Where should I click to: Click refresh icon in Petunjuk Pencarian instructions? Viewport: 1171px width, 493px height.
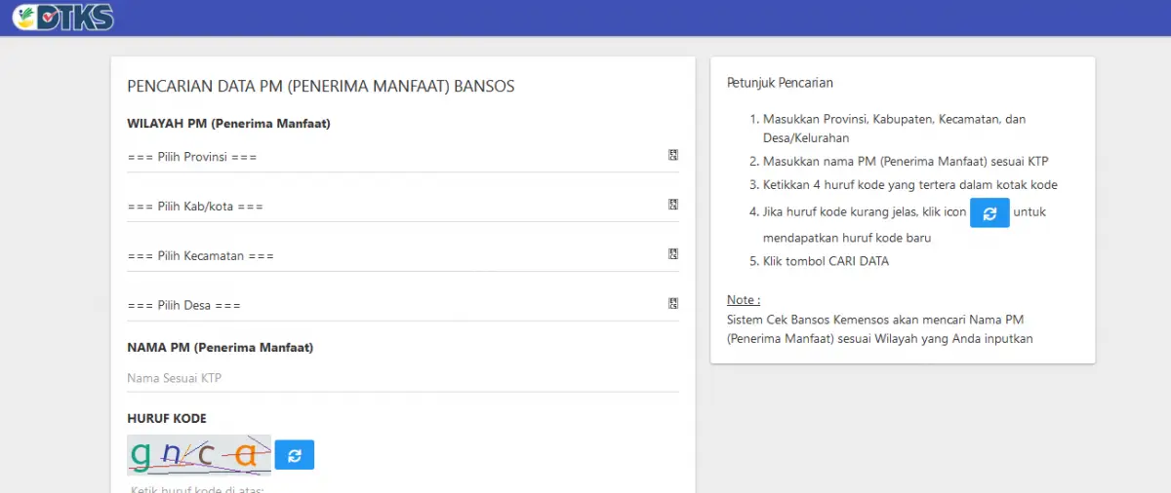[989, 212]
